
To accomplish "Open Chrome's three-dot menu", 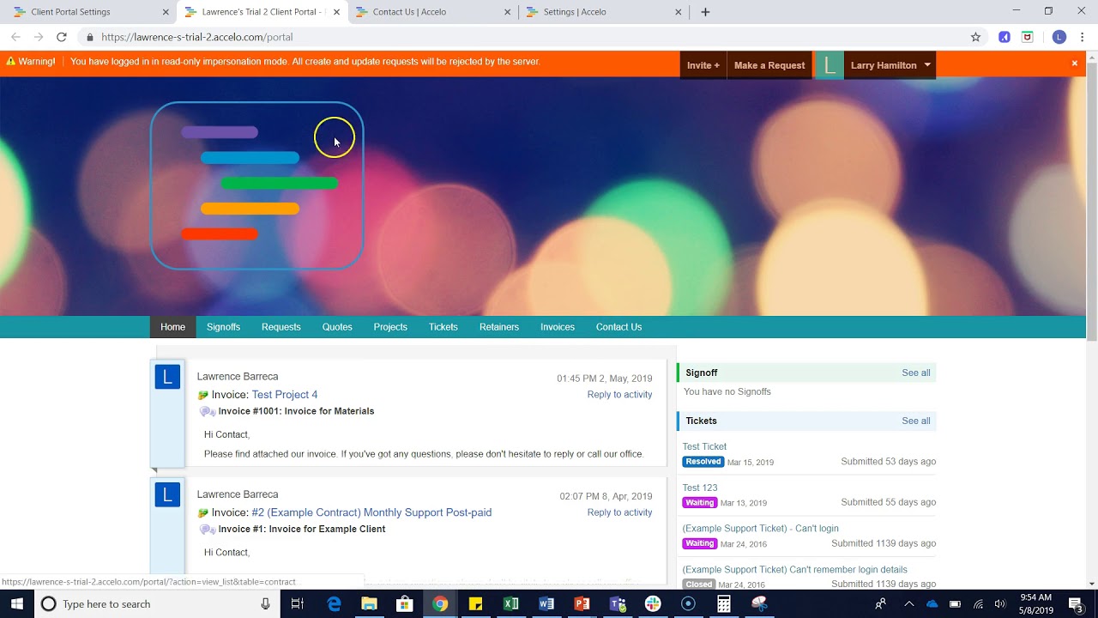I will (x=1083, y=37).
